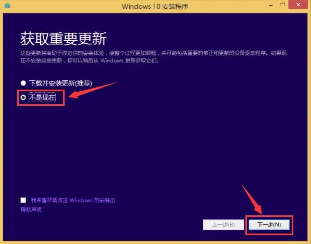Minimize the Windows 10 安装程序 window
This screenshot has height=244, width=311.
(271, 5)
